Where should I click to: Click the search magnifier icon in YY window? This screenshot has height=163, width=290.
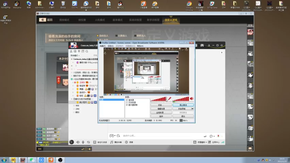[87, 51]
